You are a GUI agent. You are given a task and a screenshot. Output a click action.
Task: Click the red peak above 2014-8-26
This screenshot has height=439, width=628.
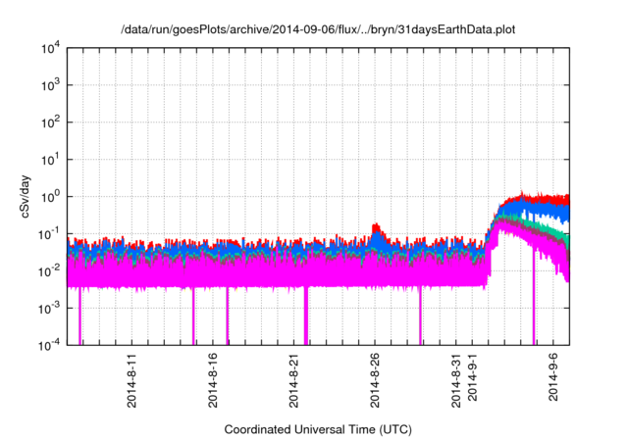click(377, 227)
